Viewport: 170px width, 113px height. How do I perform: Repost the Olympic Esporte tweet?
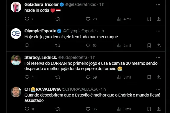[58, 45]
